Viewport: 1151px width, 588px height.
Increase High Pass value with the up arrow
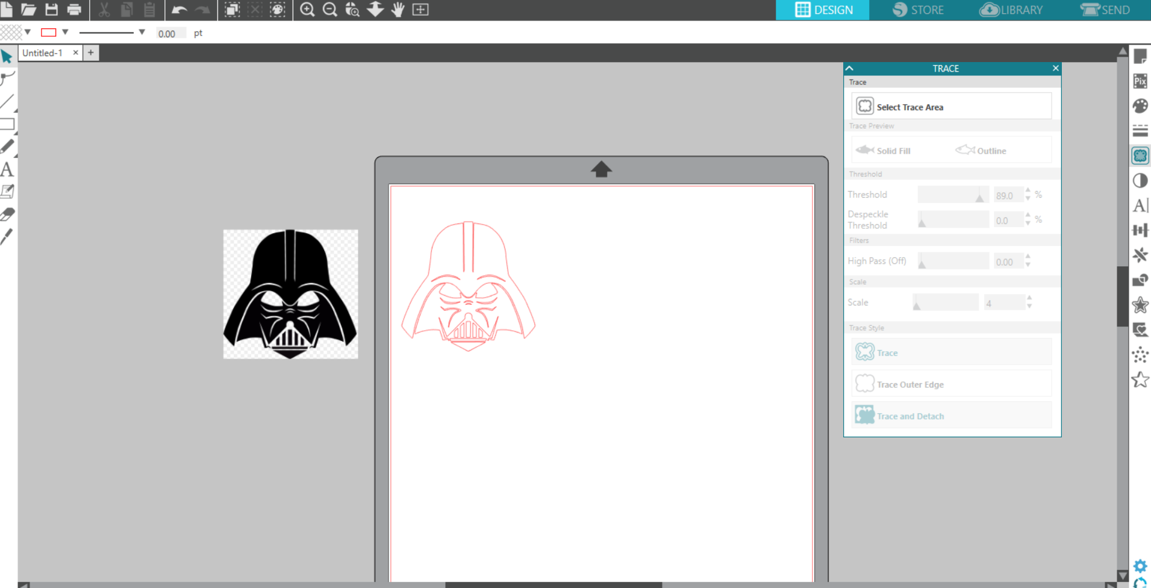click(1028, 257)
